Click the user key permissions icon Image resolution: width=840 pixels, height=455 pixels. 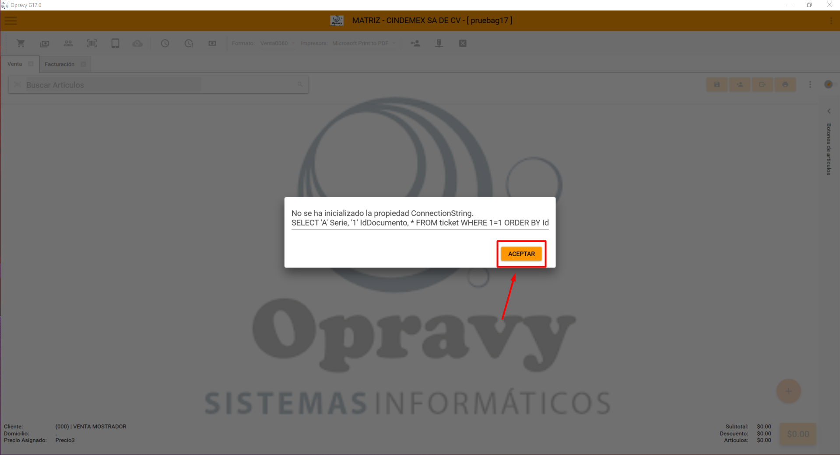click(x=415, y=43)
